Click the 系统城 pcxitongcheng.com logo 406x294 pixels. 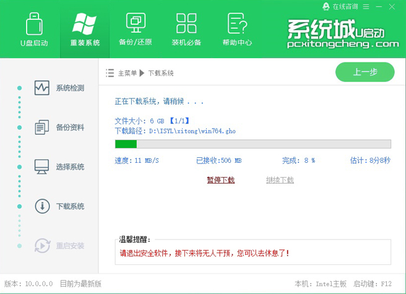342,35
